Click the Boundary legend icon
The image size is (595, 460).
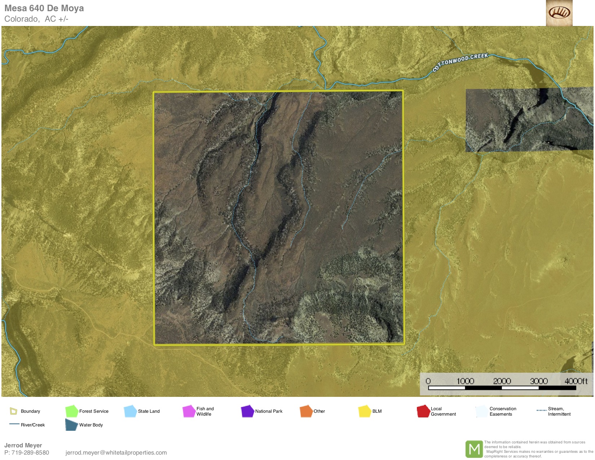pyautogui.click(x=13, y=411)
